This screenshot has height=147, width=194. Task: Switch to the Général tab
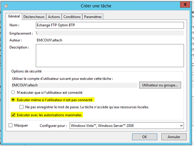point(14,16)
